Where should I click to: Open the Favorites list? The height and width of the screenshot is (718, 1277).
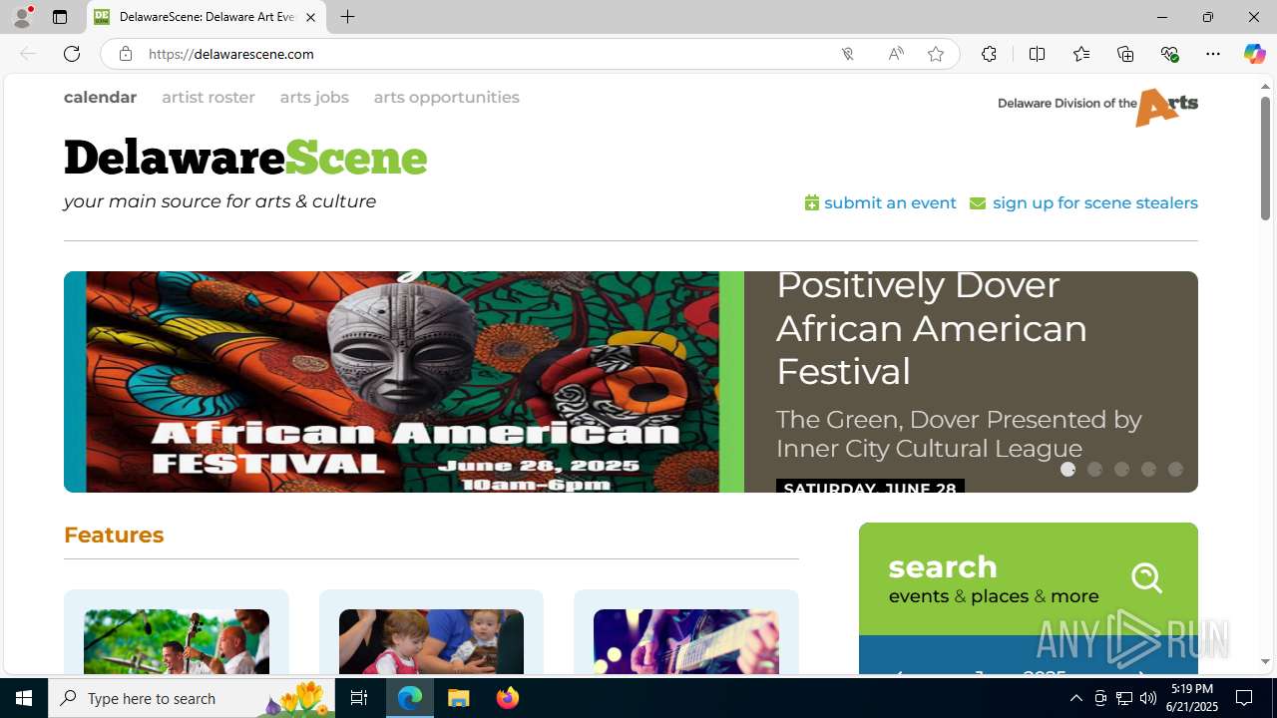click(1081, 54)
